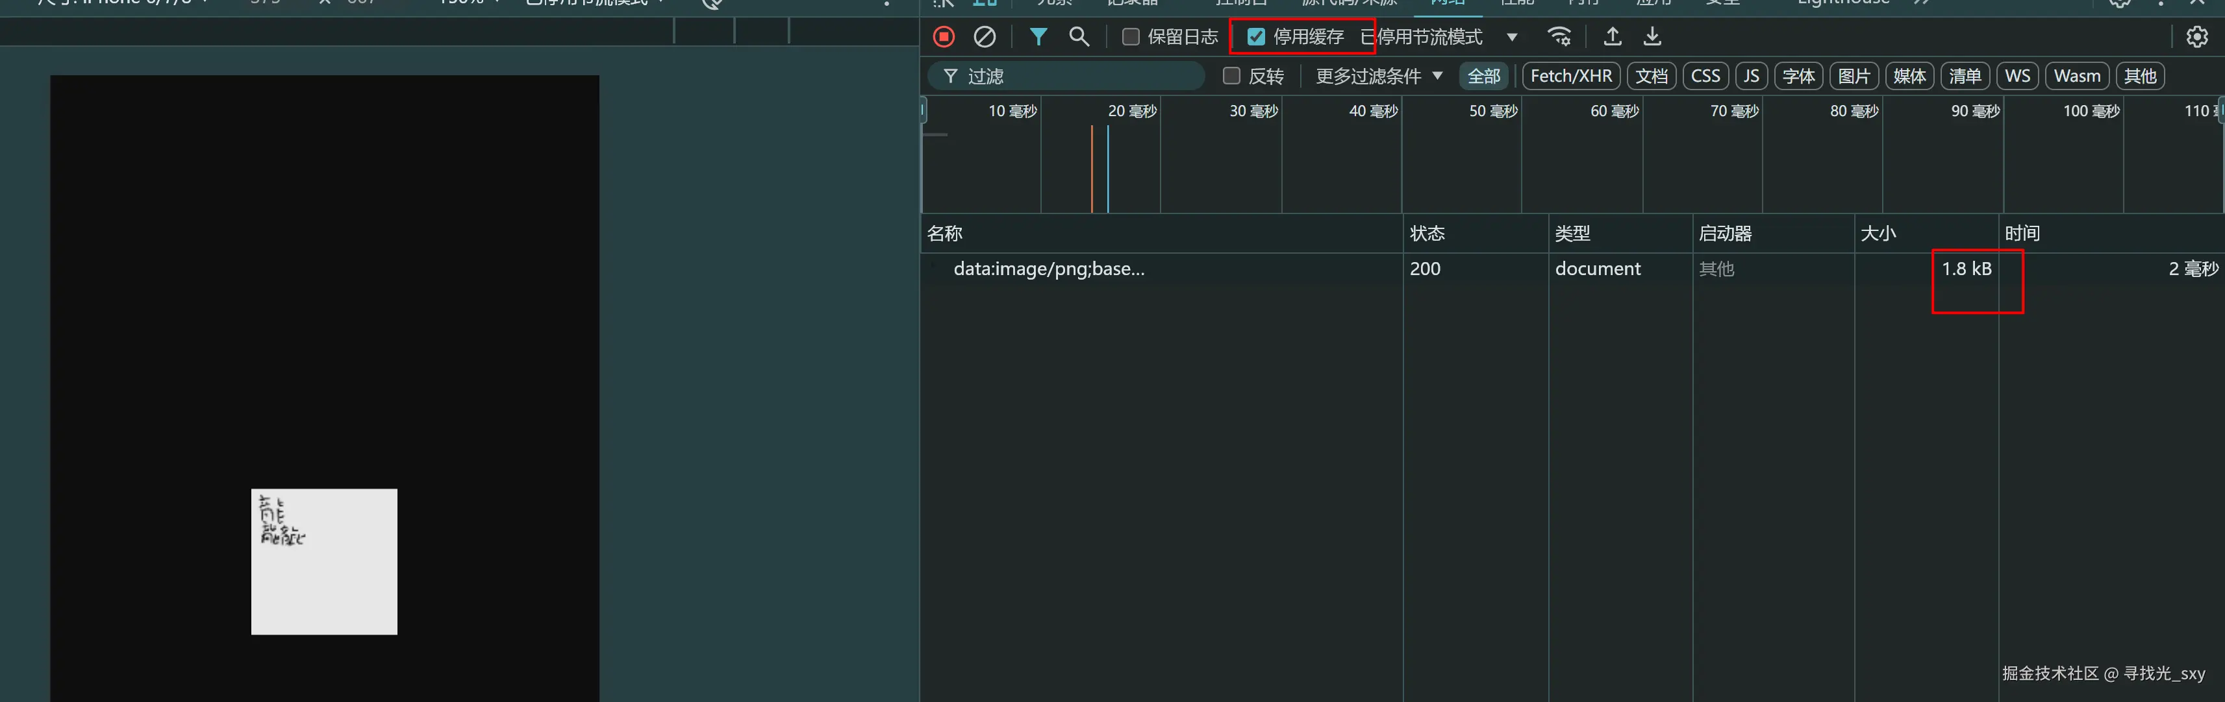The height and width of the screenshot is (702, 2225).
Task: Select the Fetch/XHR filter
Action: coord(1570,76)
